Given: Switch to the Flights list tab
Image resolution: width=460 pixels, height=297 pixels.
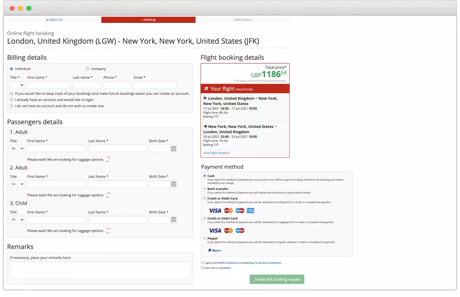Looking at the screenshot, I should (x=54, y=19).
